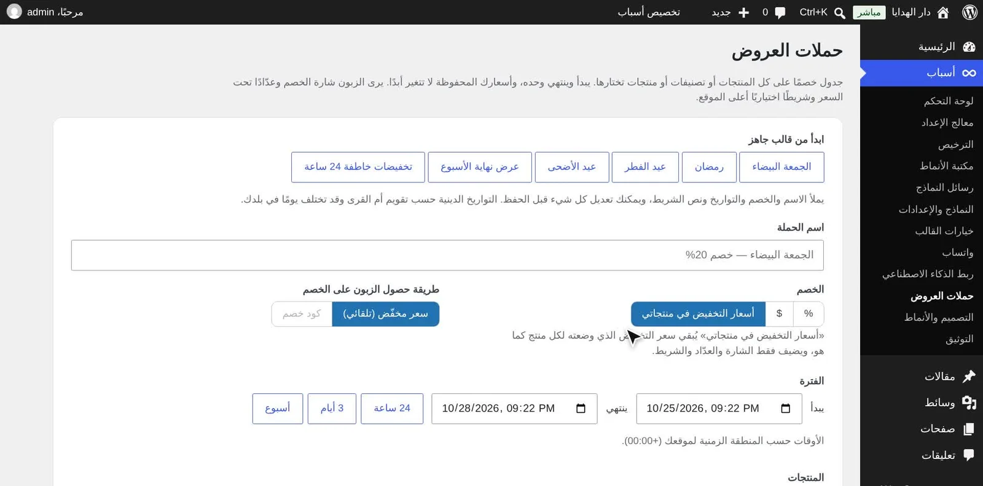
Task: Open ربط الذكاء الاصطناعي menu item
Action: (x=928, y=274)
